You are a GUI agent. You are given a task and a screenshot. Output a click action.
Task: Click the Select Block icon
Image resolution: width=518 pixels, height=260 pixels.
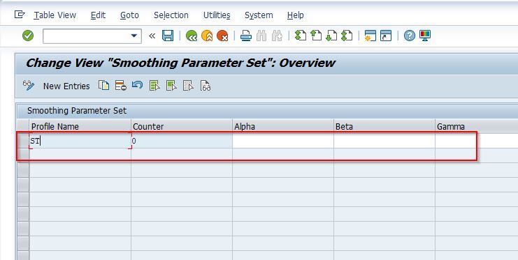coord(171,86)
